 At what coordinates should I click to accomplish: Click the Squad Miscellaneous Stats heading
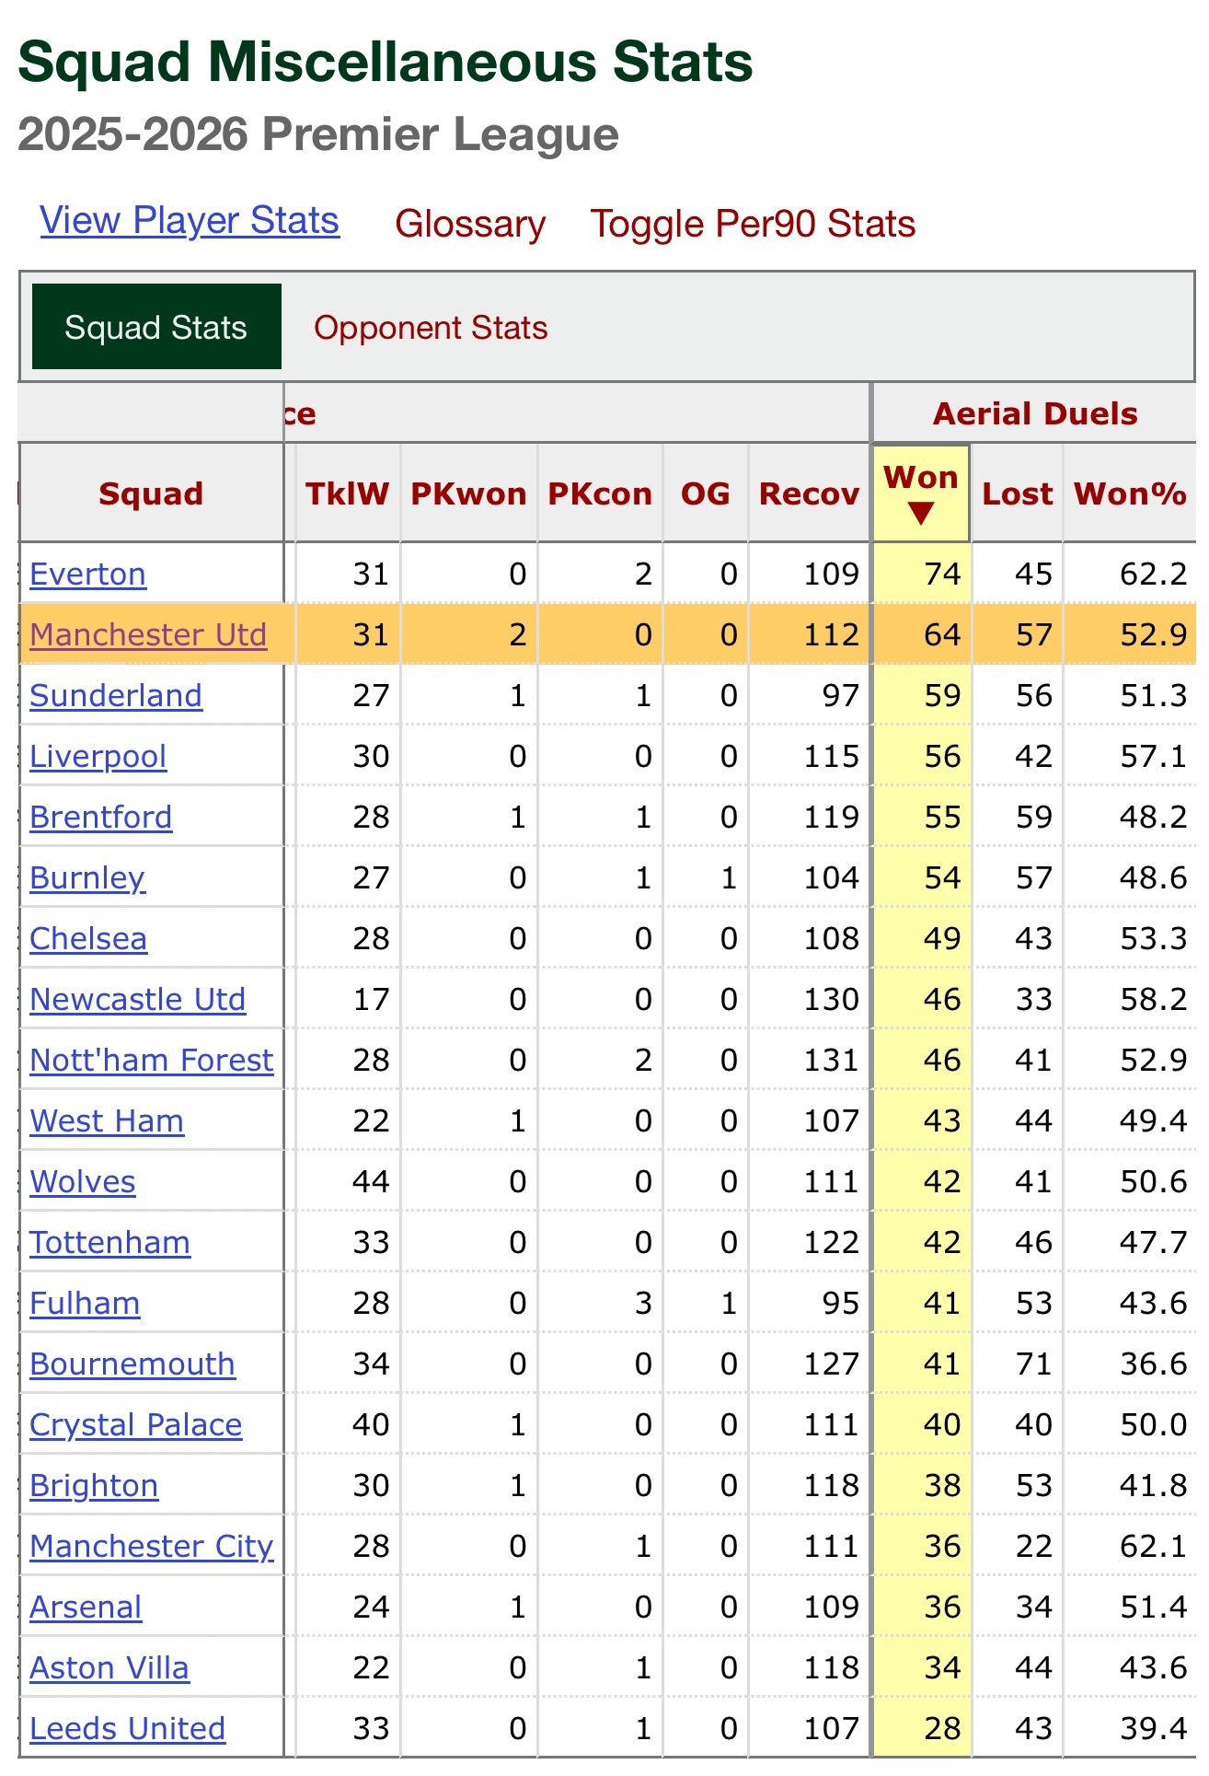point(386,62)
